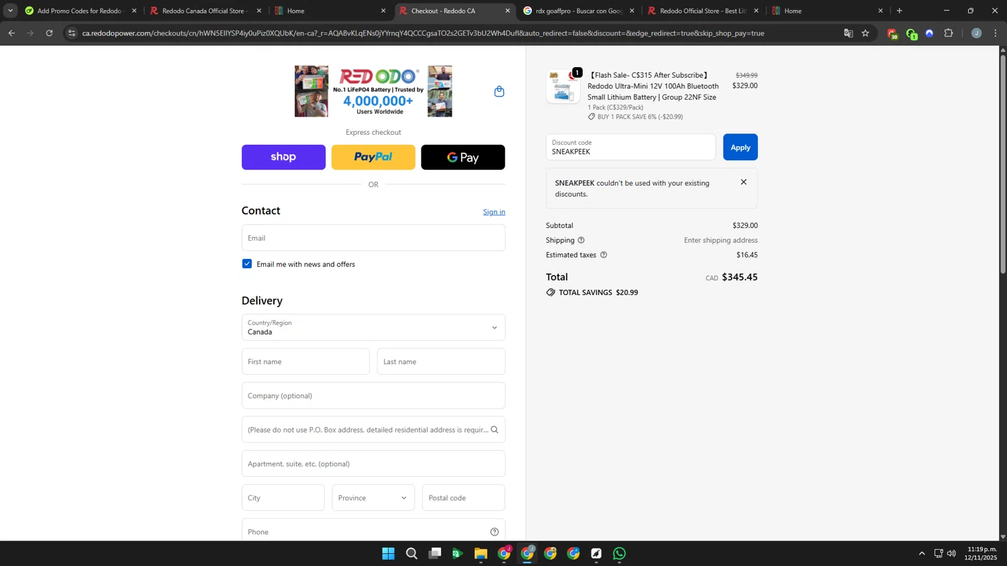Click the Apply discount button
Viewport: 1007px width, 566px height.
tap(740, 148)
